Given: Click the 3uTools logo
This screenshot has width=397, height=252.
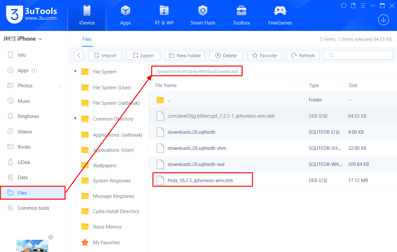Looking at the screenshot, I should pos(31,14).
